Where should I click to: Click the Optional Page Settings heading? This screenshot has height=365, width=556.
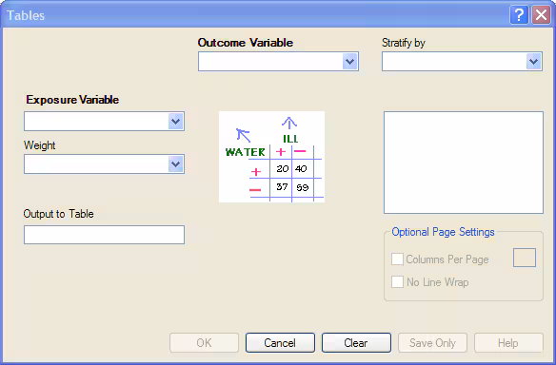coord(443,232)
